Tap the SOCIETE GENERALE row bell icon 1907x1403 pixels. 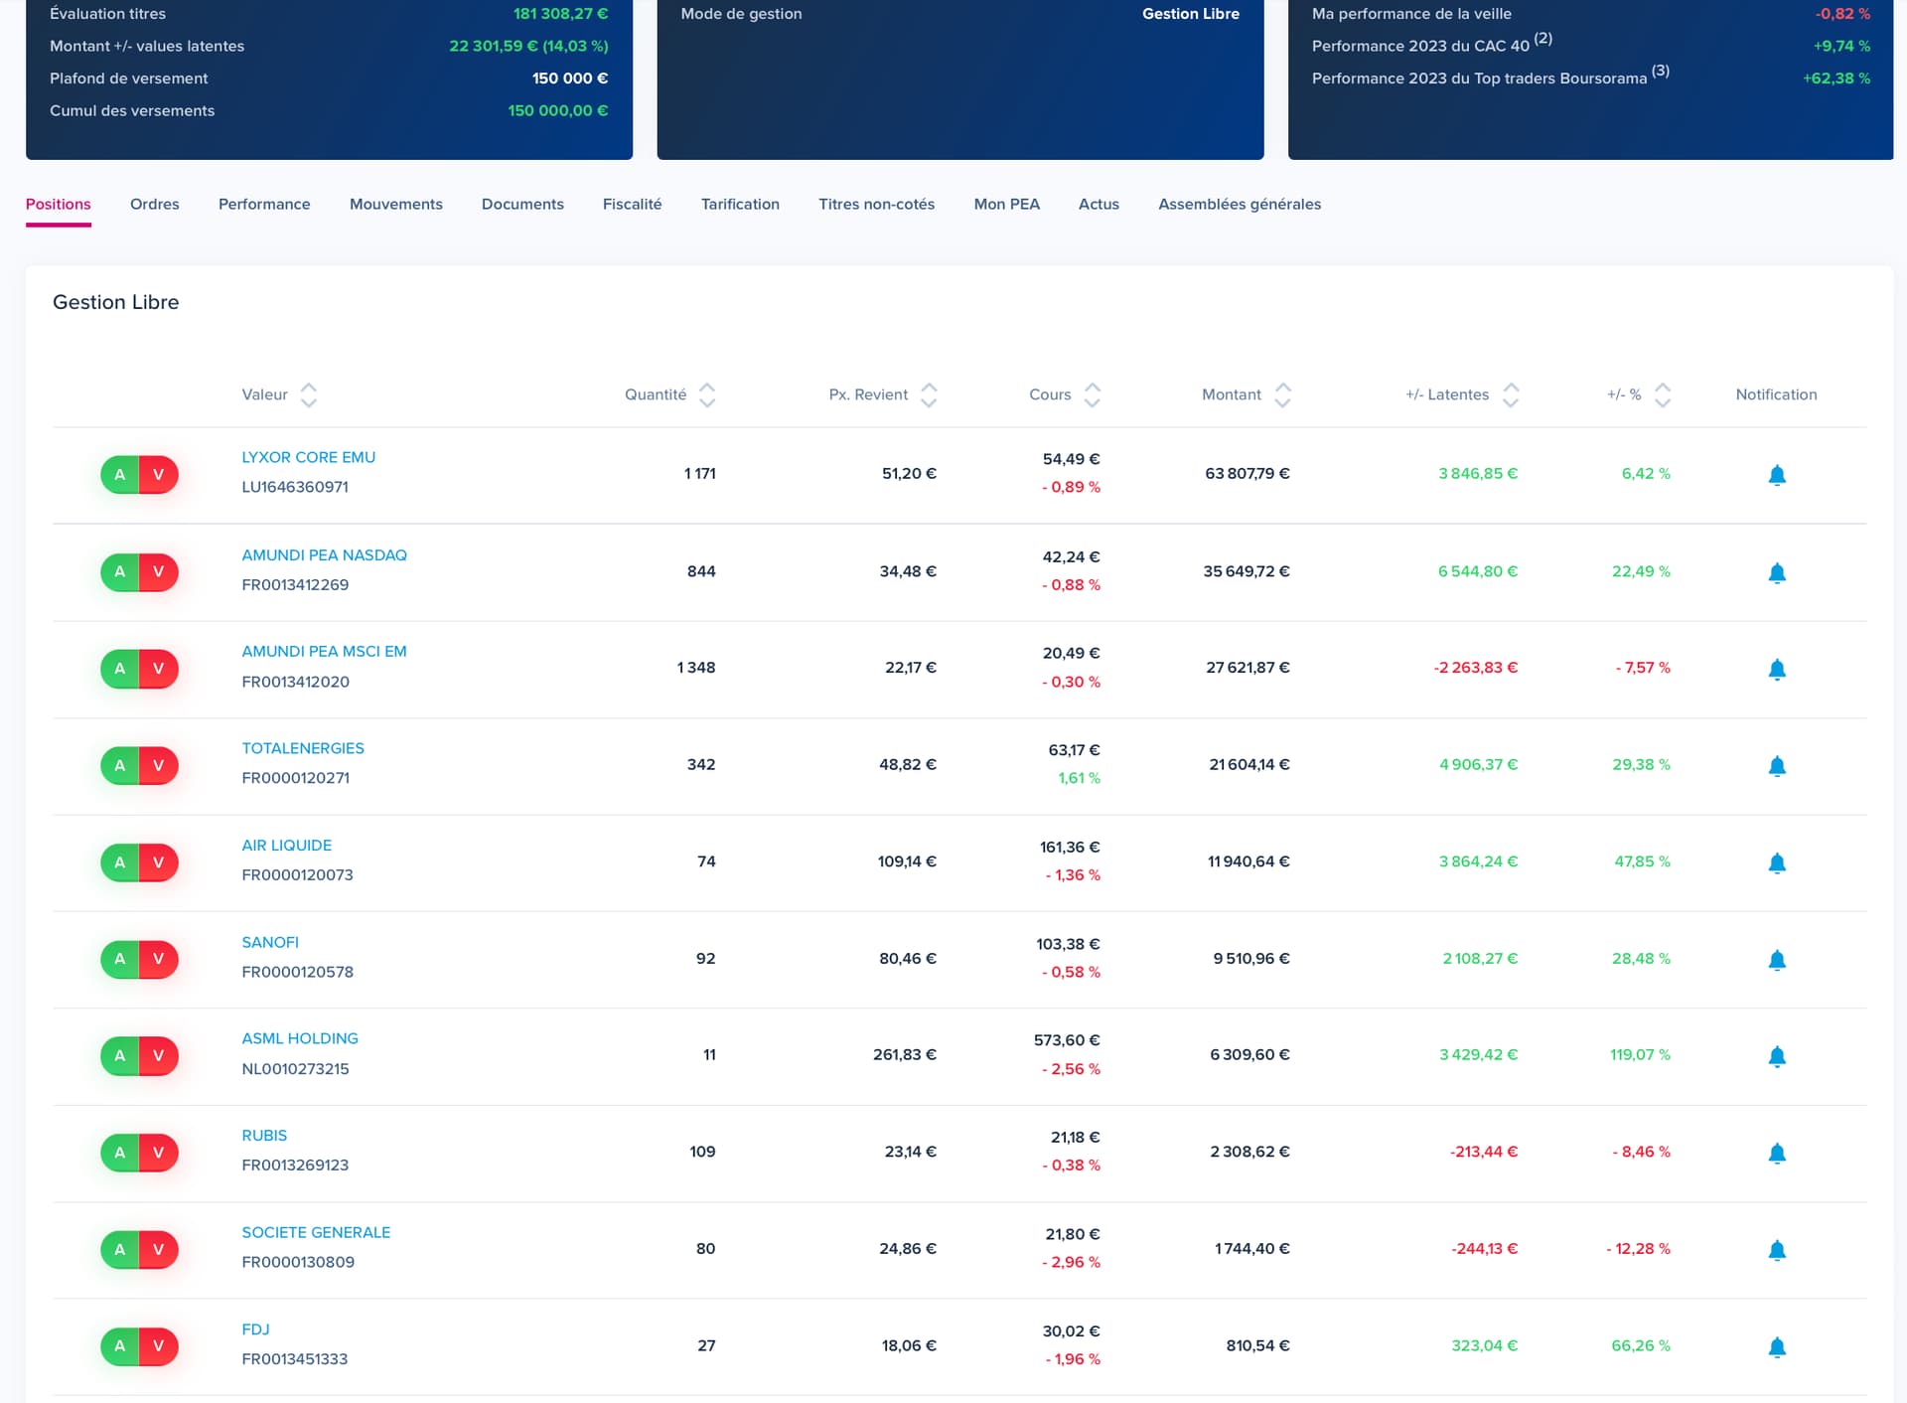click(1777, 1250)
